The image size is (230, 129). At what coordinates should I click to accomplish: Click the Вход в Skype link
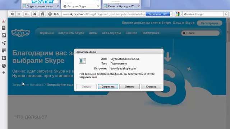click(x=184, y=23)
